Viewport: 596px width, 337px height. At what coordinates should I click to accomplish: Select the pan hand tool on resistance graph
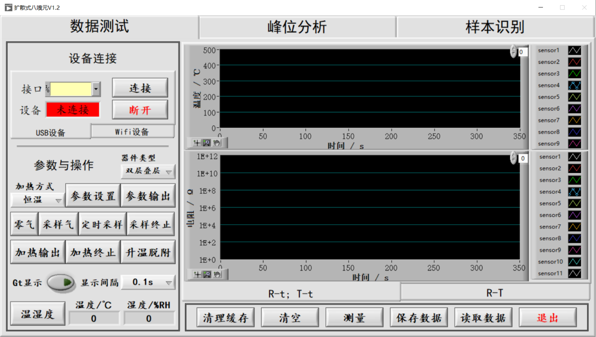click(217, 274)
